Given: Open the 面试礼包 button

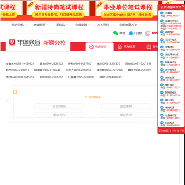Looking at the screenshot, I should click(x=60, y=115).
